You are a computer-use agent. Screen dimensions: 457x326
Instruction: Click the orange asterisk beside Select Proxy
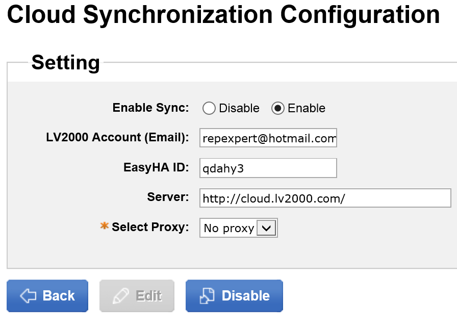pyautogui.click(x=105, y=225)
